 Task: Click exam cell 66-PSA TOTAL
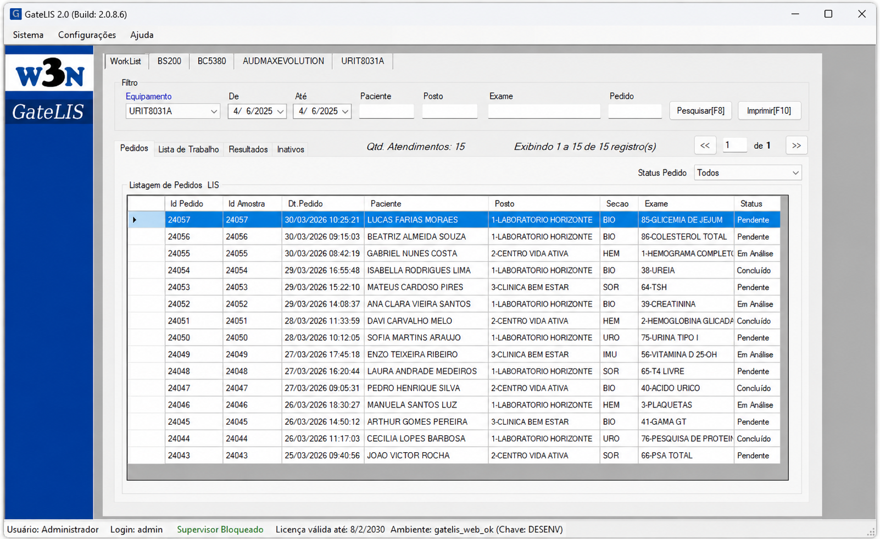click(686, 455)
